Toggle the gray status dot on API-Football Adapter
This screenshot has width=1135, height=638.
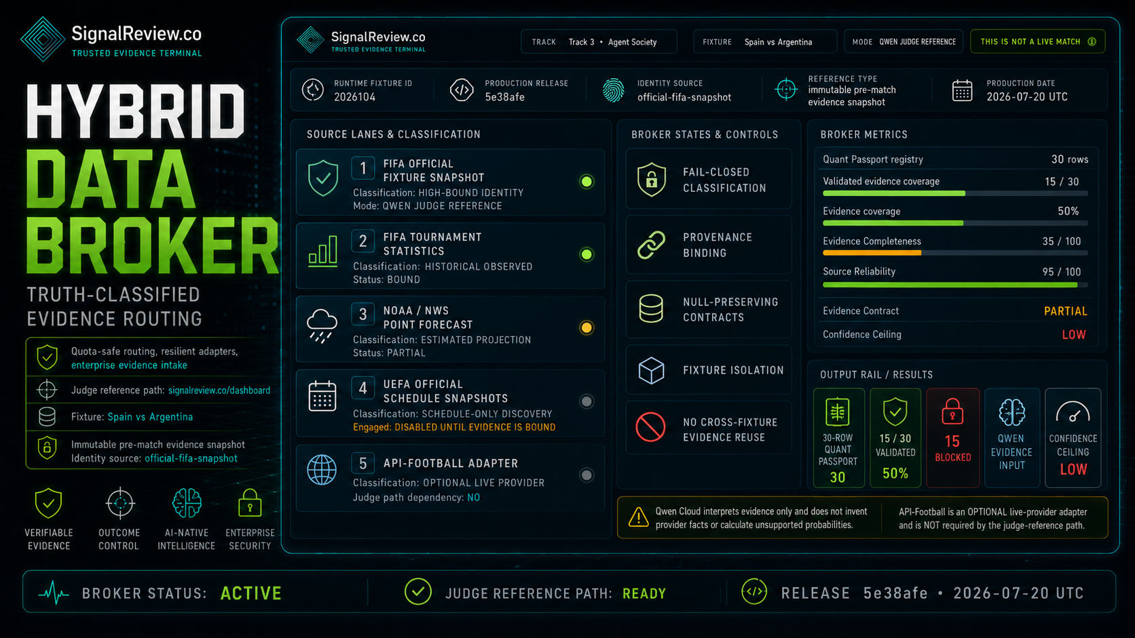coord(587,475)
